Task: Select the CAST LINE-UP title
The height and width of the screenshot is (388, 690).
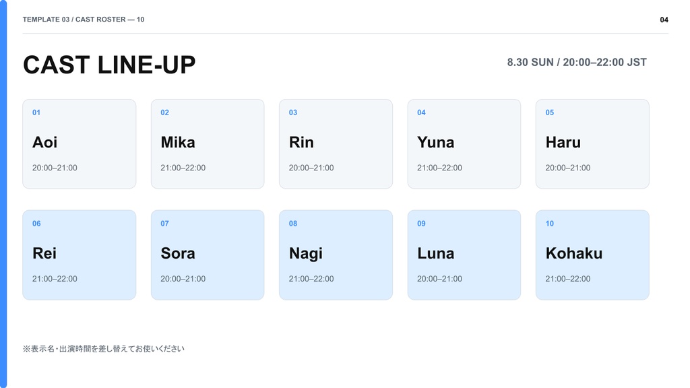Action: click(109, 65)
